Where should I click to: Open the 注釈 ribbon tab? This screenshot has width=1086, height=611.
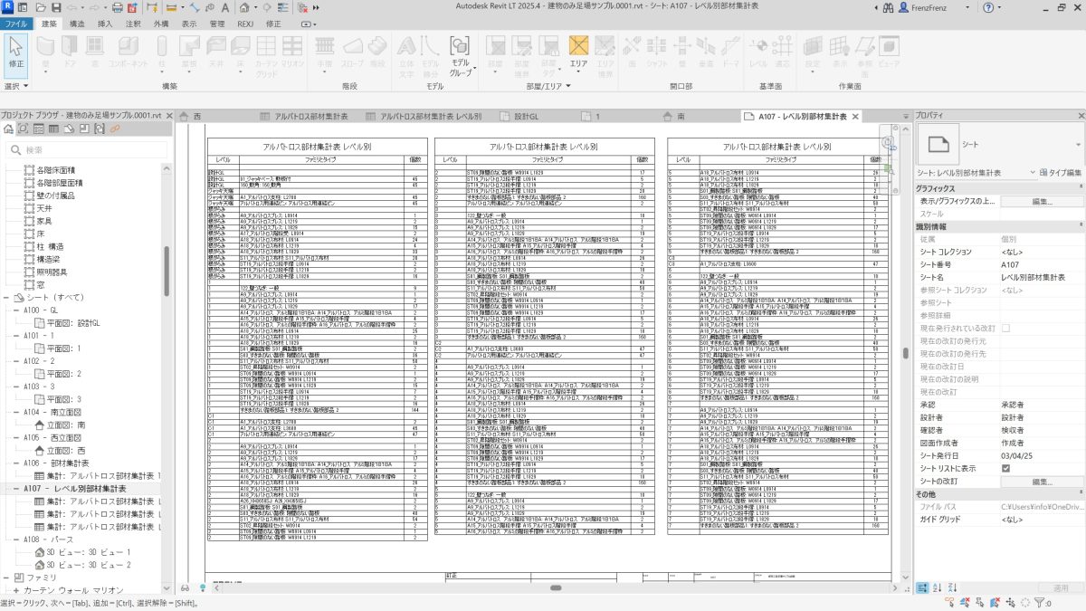[133, 23]
